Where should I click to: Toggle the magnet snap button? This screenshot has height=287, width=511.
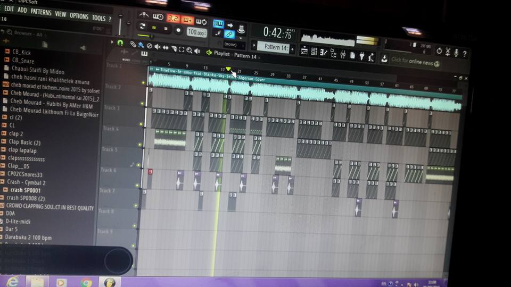click(120, 43)
